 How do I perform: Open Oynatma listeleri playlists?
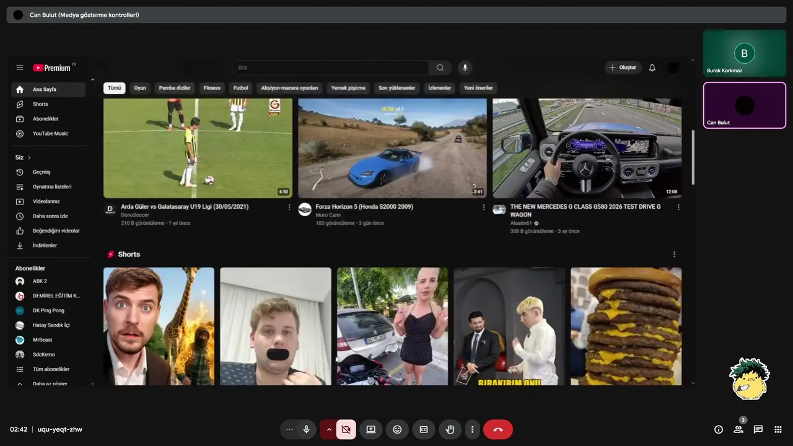click(x=48, y=186)
